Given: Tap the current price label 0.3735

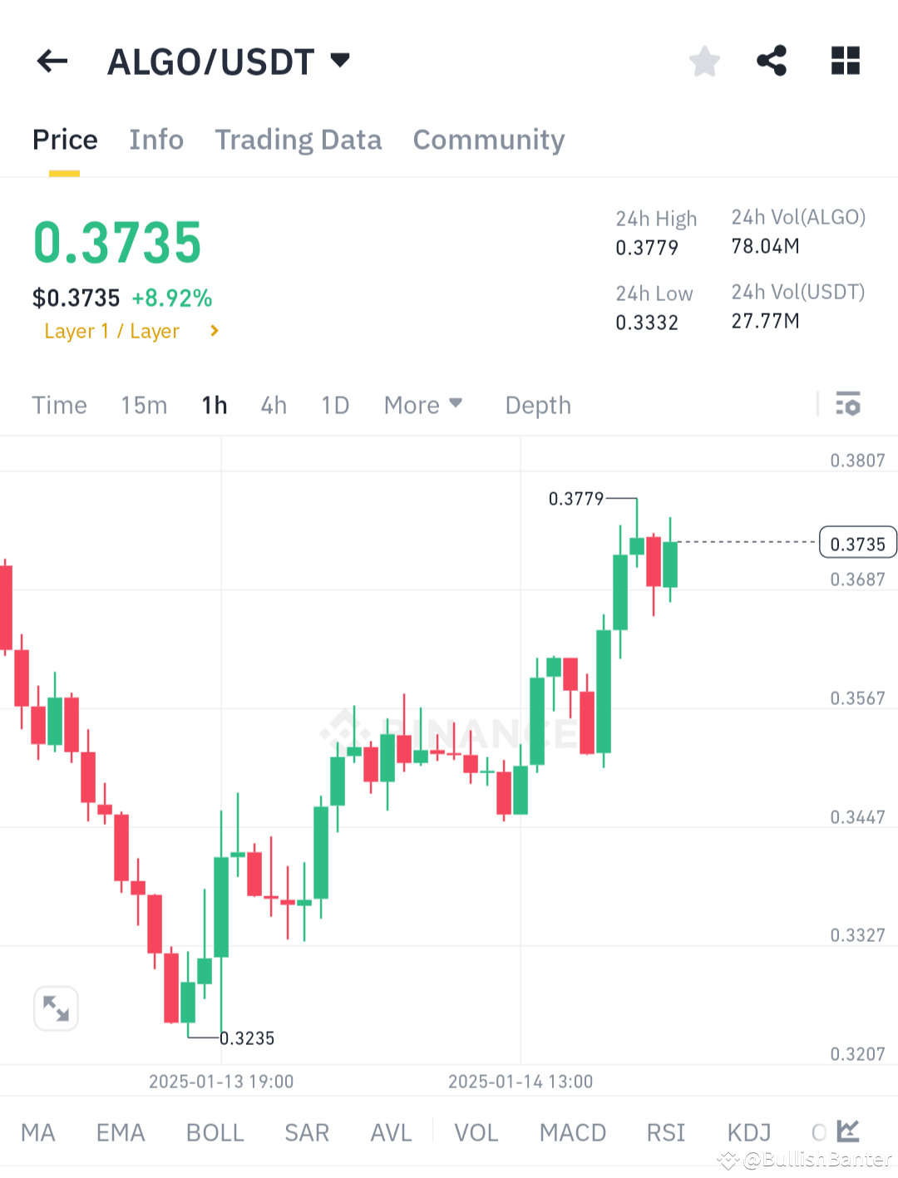Looking at the screenshot, I should [858, 543].
